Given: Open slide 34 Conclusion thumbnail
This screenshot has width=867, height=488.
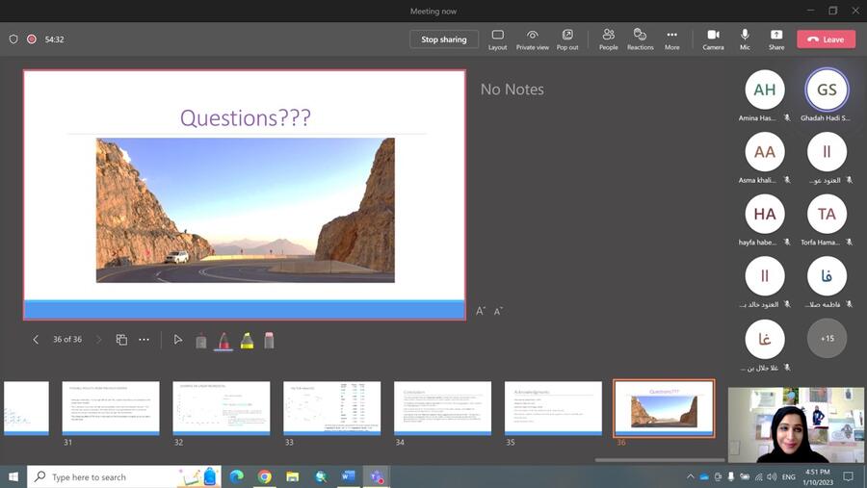Looking at the screenshot, I should [x=442, y=408].
